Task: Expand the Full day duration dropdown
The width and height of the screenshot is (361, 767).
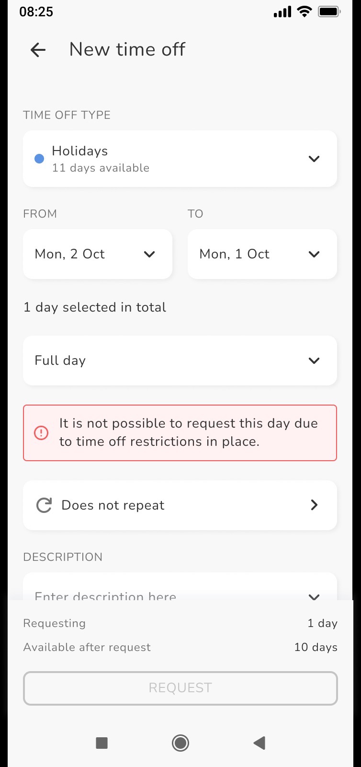Action: click(180, 360)
